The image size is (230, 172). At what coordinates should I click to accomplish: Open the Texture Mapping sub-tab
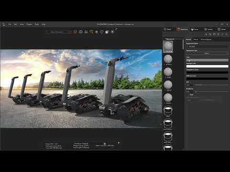[206, 40]
